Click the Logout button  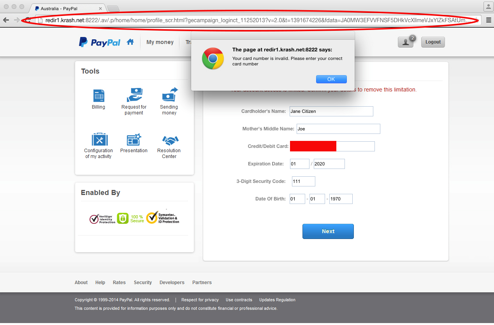432,42
